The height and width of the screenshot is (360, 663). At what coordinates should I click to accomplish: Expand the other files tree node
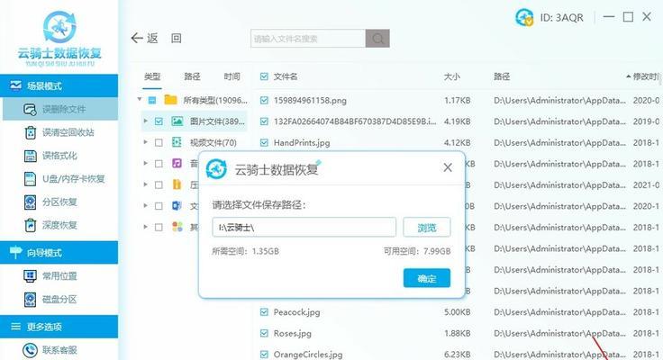(x=145, y=227)
